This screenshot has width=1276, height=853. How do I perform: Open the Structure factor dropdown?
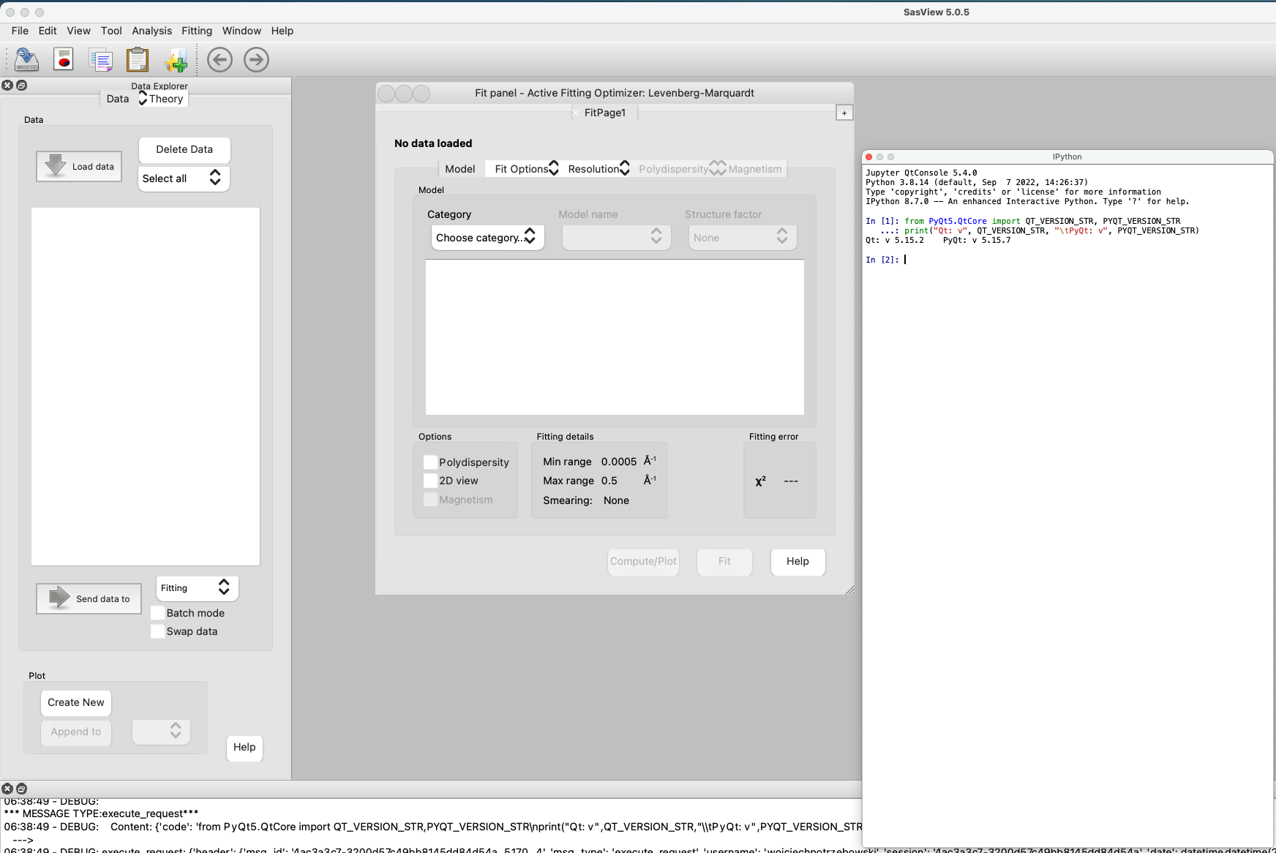[x=741, y=237]
